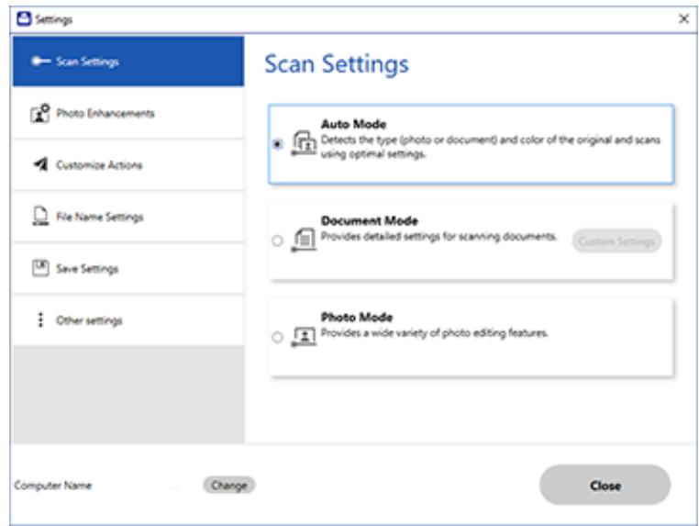Click the File Name Settings document icon

40,217
